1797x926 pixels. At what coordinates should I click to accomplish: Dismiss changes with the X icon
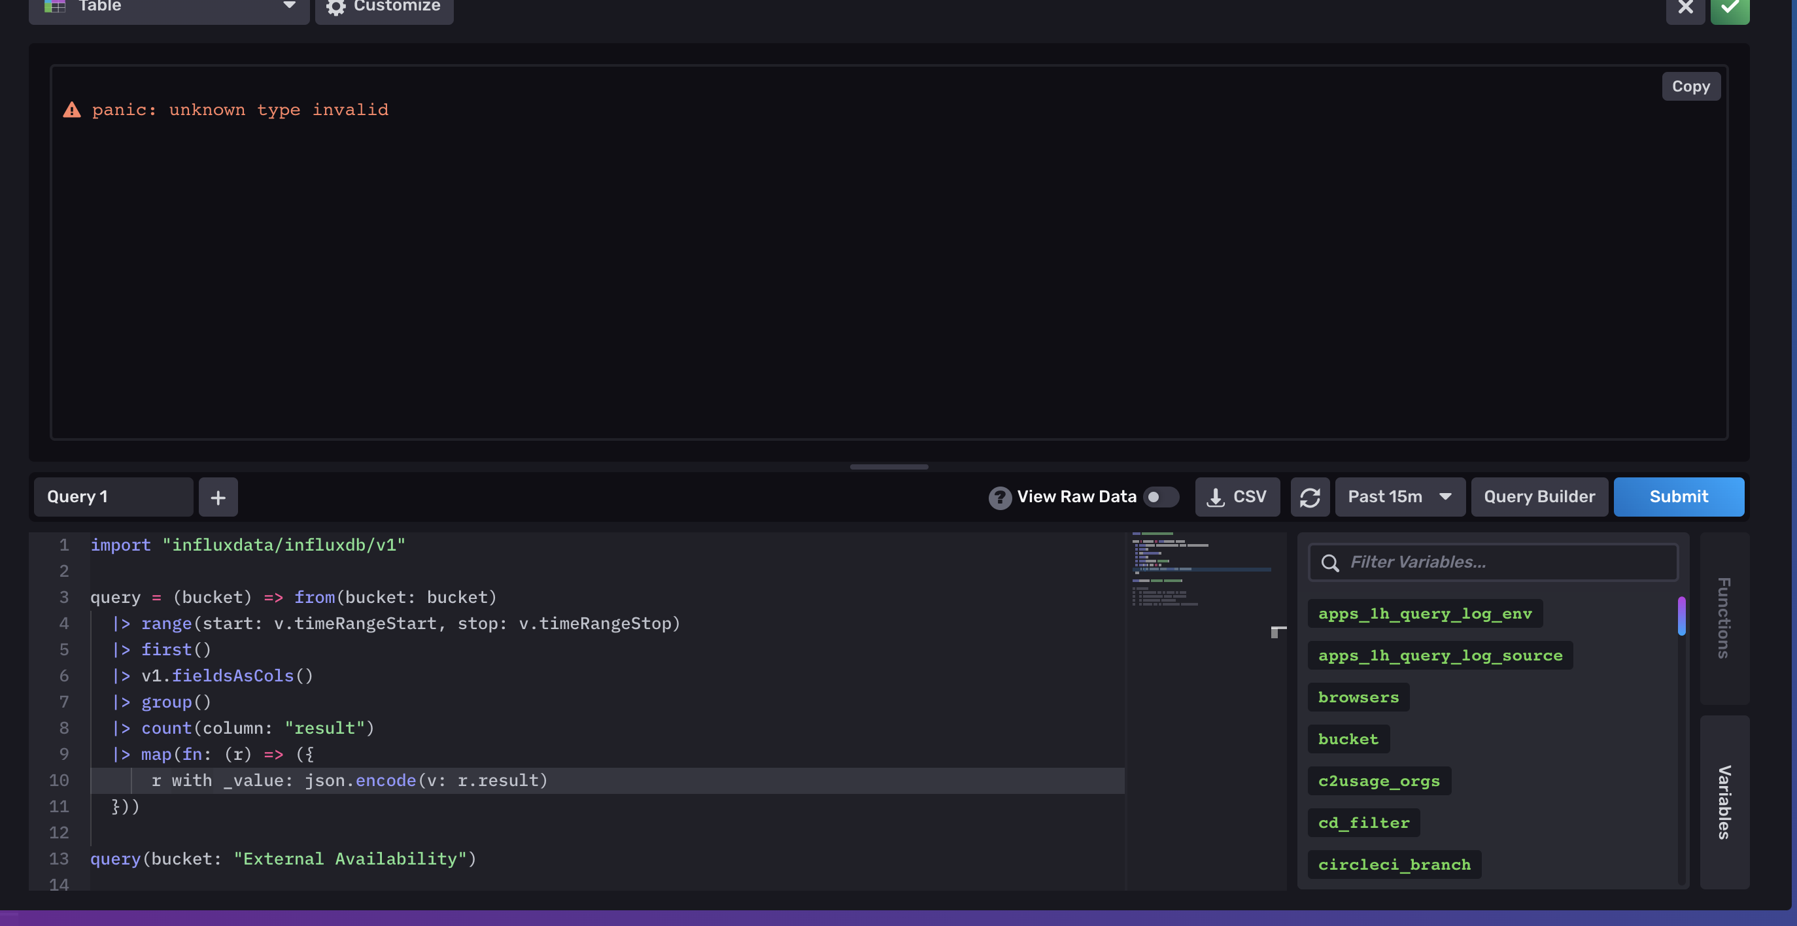pos(1685,9)
